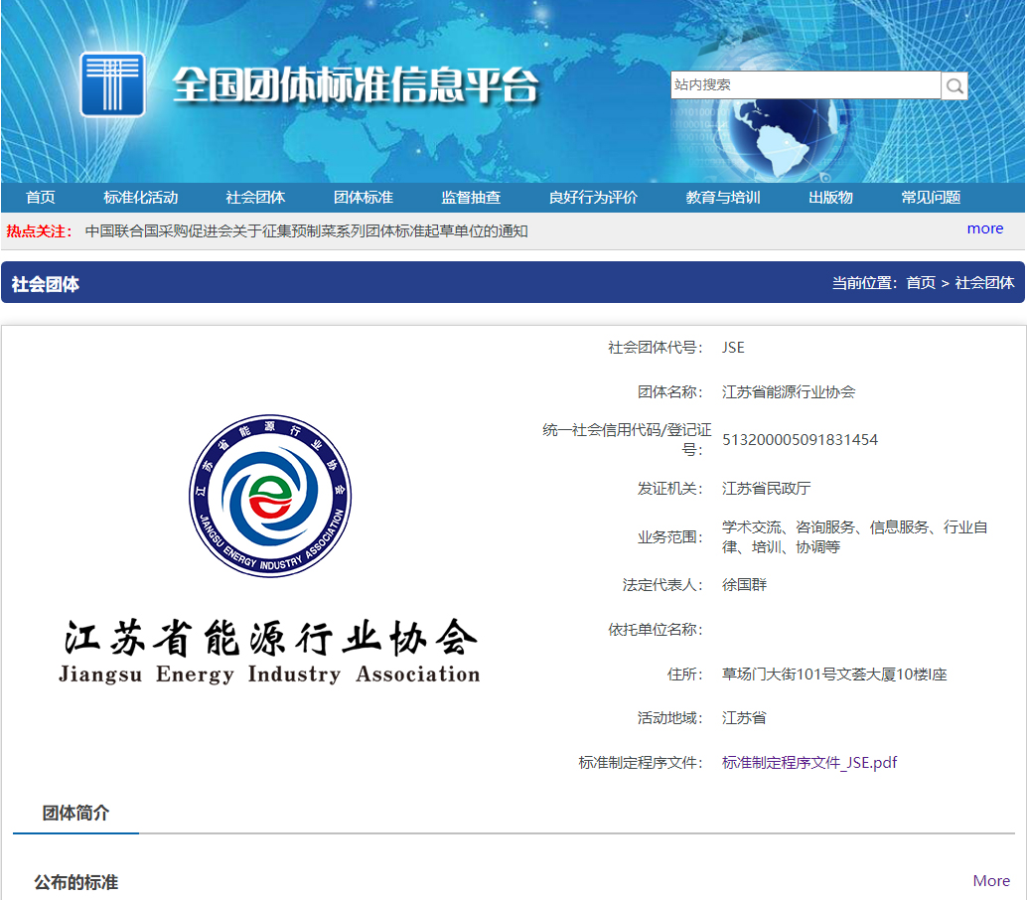Click the more link beside hot topics
Viewport: 1027px width, 900px height.
pyautogui.click(x=984, y=228)
